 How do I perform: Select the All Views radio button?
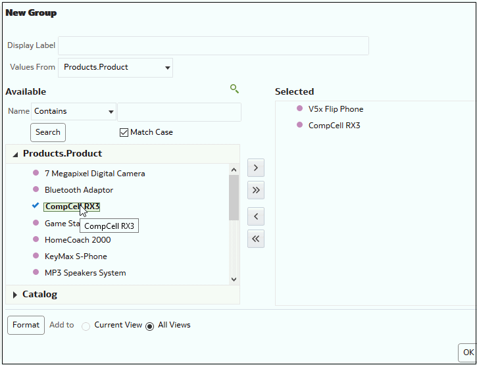150,326
